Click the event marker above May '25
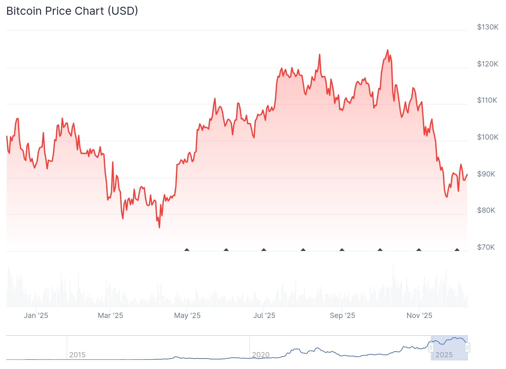506x369 pixels. (187, 250)
